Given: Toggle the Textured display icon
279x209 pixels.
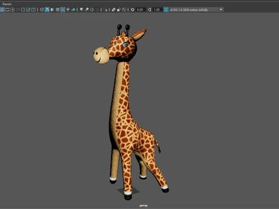Looking at the screenshot, I should [x=63, y=9].
